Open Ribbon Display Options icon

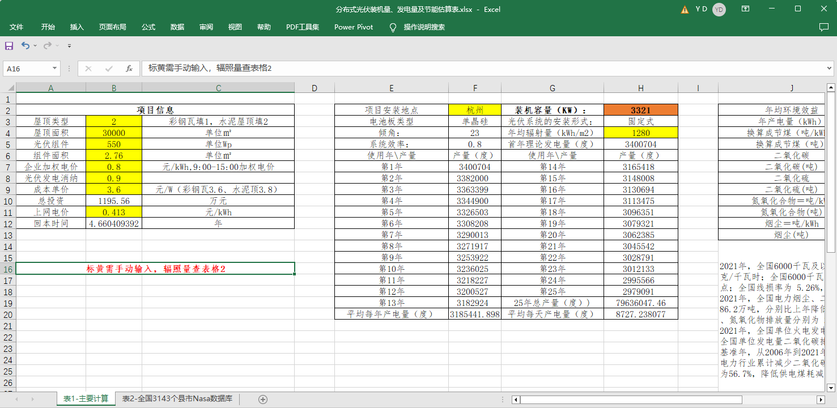pos(746,9)
